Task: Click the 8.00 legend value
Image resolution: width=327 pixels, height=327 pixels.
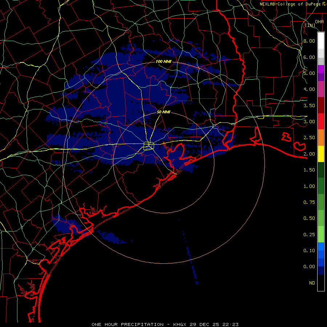Action: tap(309, 41)
